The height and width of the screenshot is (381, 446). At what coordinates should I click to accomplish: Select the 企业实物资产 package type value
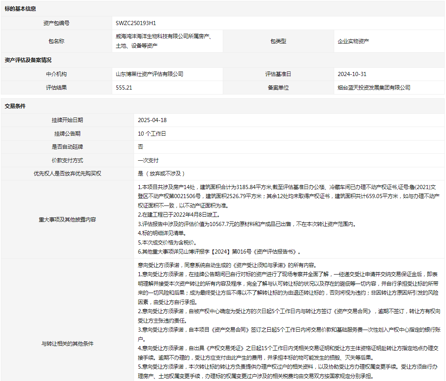click(353, 41)
